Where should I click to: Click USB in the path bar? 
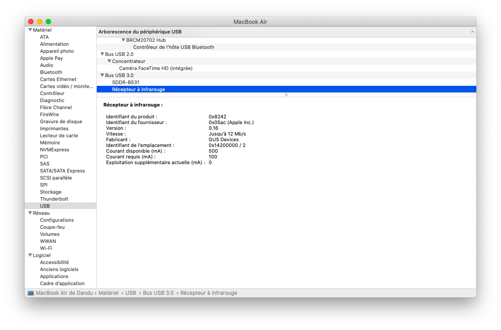tap(131, 293)
